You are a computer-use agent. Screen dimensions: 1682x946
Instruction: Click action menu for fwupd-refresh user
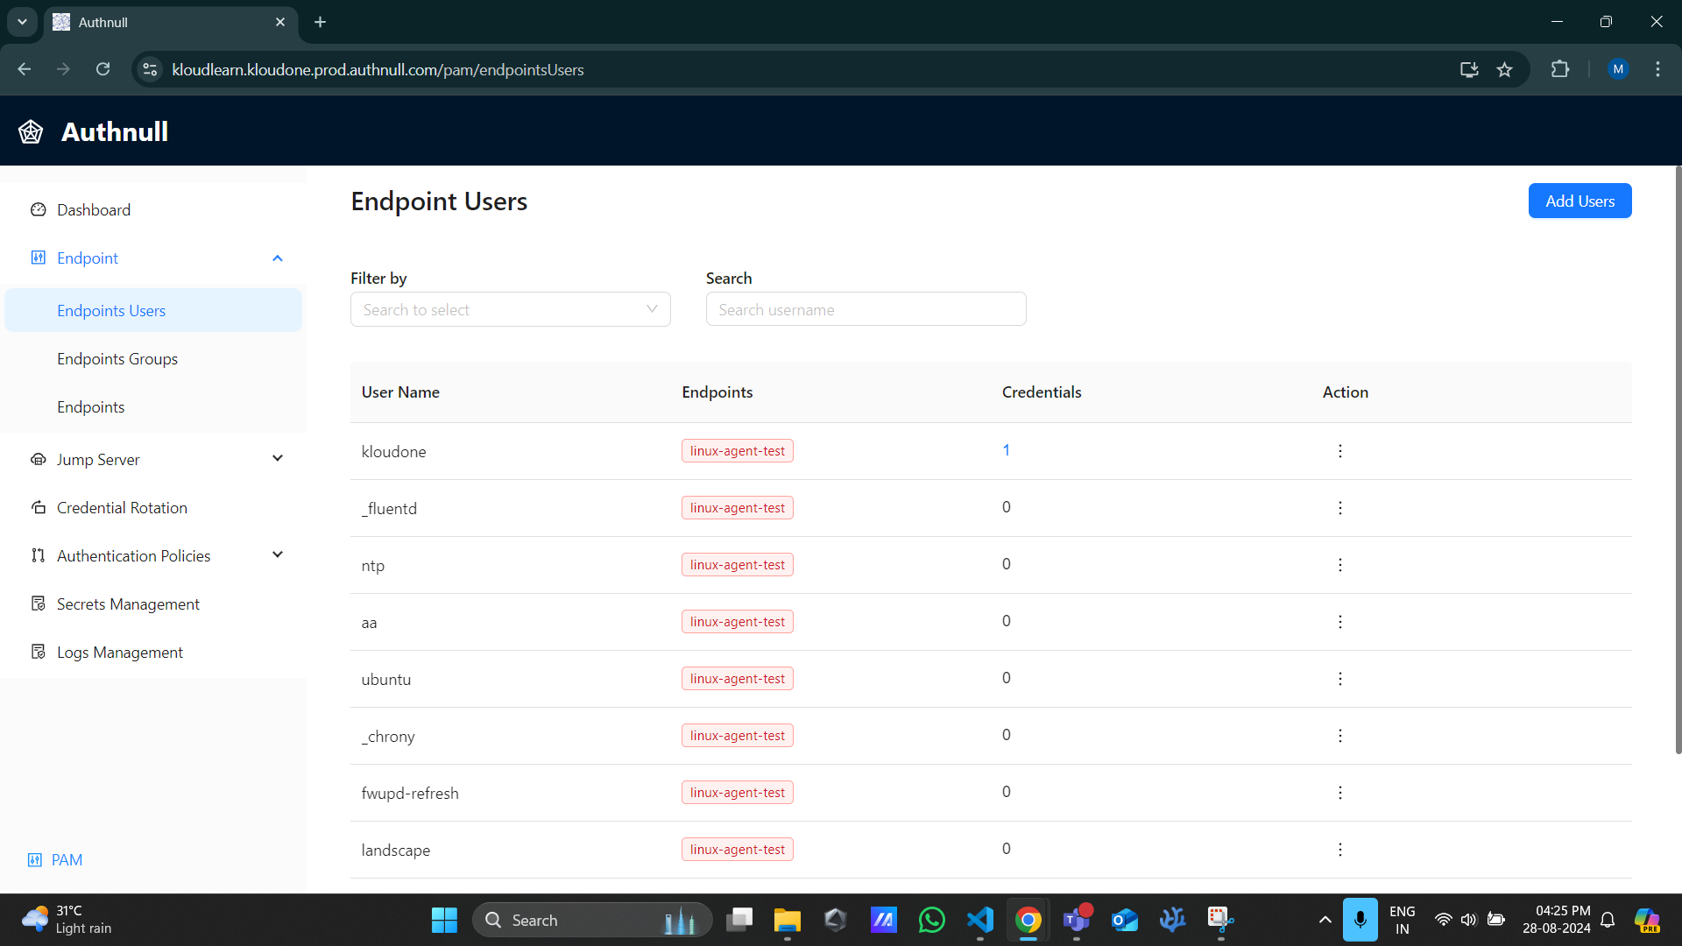tap(1340, 793)
